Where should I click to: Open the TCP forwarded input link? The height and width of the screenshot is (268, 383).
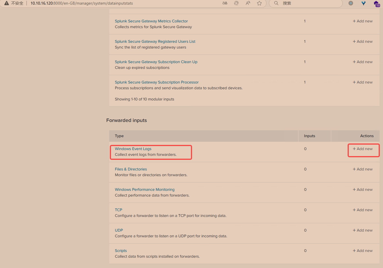coord(118,210)
